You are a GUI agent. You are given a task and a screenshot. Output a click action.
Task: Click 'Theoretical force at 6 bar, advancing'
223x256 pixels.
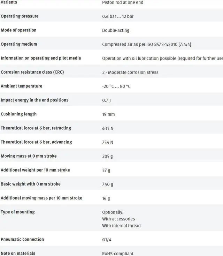pos(36,142)
